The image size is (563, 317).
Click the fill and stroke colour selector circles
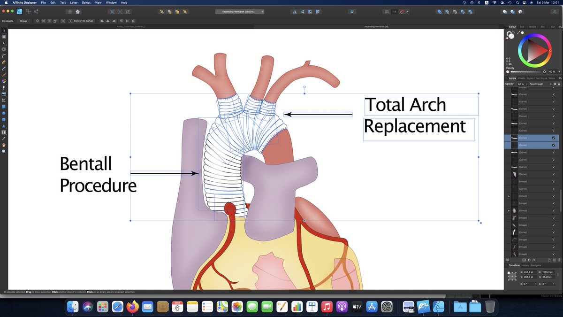[510, 35]
